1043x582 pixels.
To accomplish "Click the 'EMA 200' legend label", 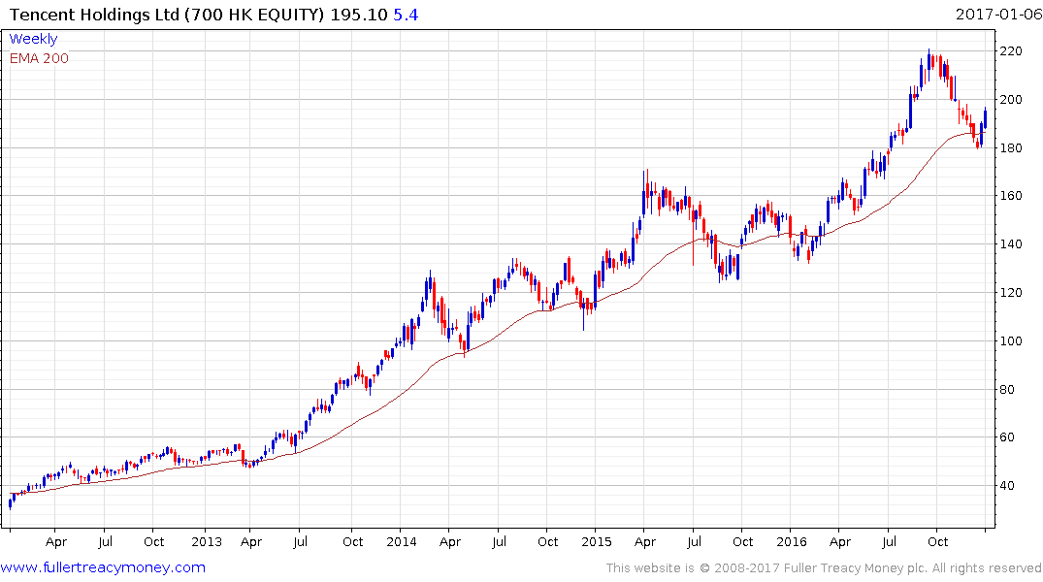I will tap(39, 58).
